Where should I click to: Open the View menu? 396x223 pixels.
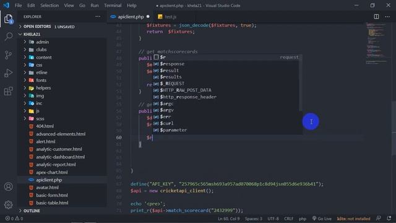(x=69, y=6)
